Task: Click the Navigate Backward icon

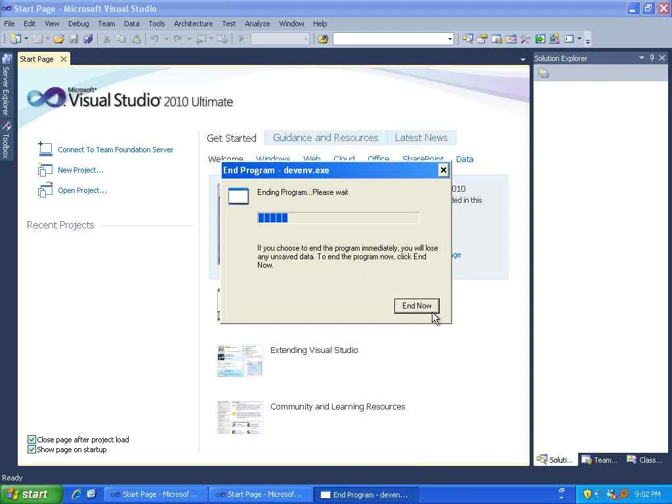Action: pos(201,39)
